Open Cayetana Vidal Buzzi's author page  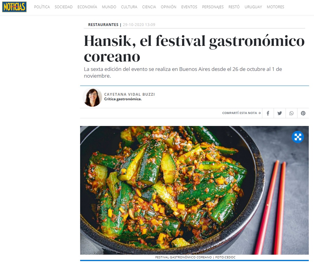tap(130, 94)
